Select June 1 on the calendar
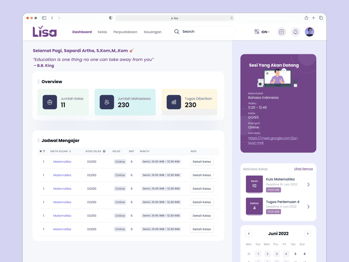This screenshot has height=262, width=349. coord(258,254)
